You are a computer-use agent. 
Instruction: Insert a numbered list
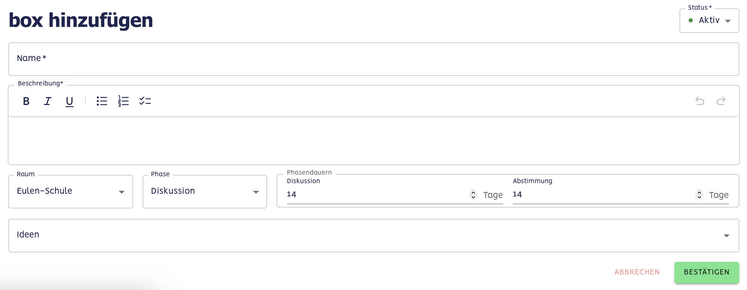(x=124, y=101)
